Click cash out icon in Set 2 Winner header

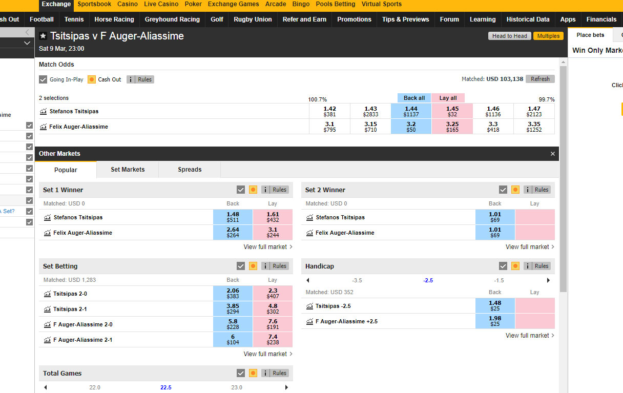coord(515,190)
